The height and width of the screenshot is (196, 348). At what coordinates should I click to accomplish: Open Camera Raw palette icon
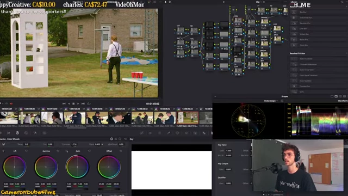tap(1, 133)
